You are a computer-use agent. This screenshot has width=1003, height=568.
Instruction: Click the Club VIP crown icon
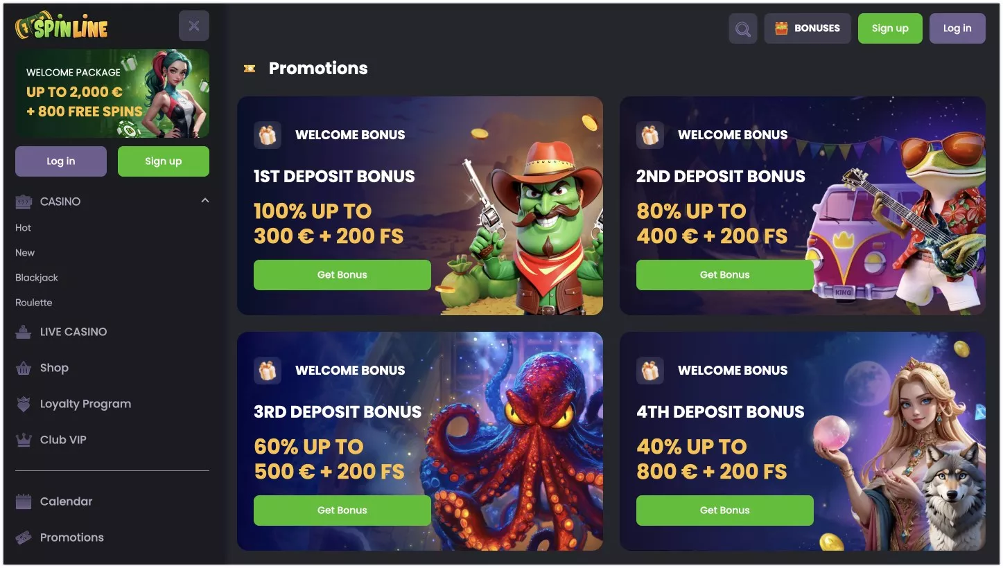click(24, 440)
